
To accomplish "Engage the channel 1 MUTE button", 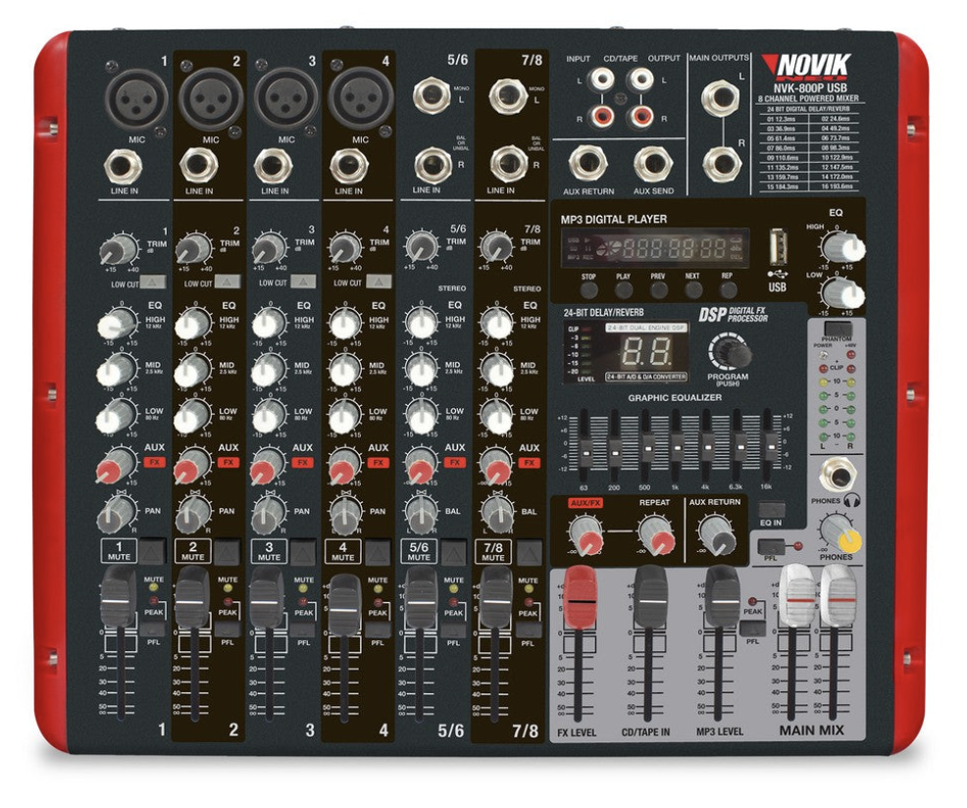I will (x=152, y=551).
